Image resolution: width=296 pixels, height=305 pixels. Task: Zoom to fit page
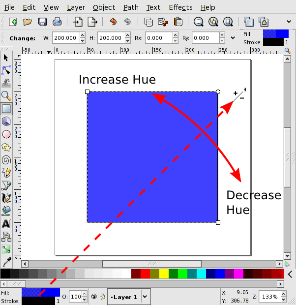point(228,22)
